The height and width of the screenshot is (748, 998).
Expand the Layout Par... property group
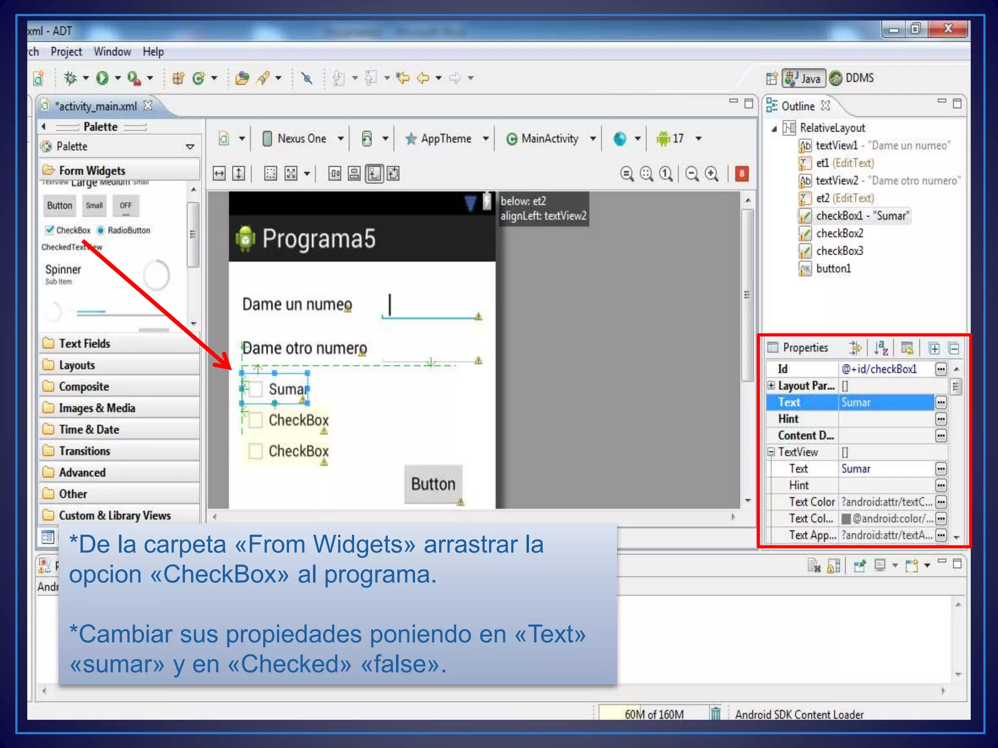point(771,385)
